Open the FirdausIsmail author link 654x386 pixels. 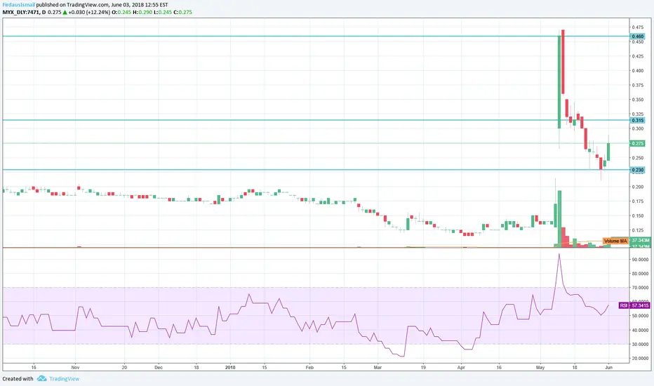coord(19,5)
